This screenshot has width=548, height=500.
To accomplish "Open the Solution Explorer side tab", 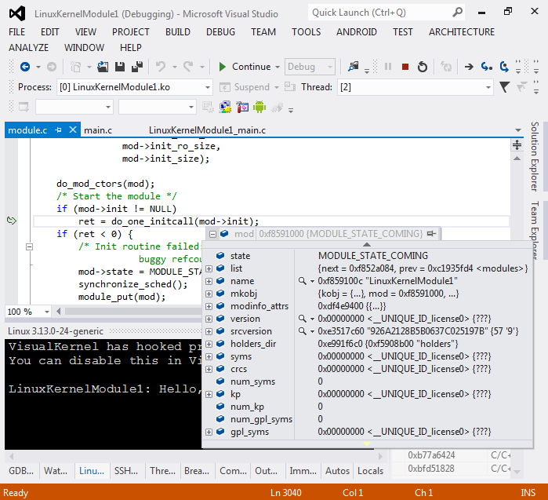I will 535,156.
